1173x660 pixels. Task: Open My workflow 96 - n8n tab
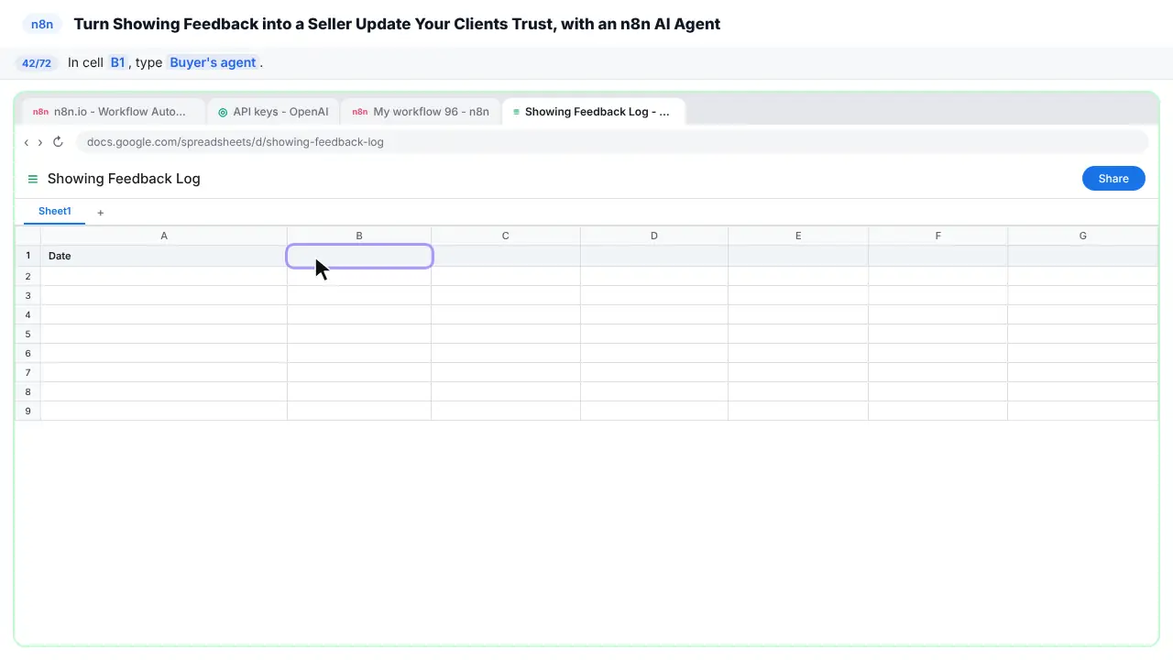[x=421, y=112]
